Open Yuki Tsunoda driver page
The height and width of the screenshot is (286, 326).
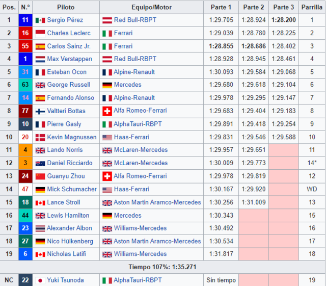[x=65, y=280]
